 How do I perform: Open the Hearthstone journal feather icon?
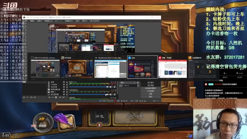click(65, 122)
